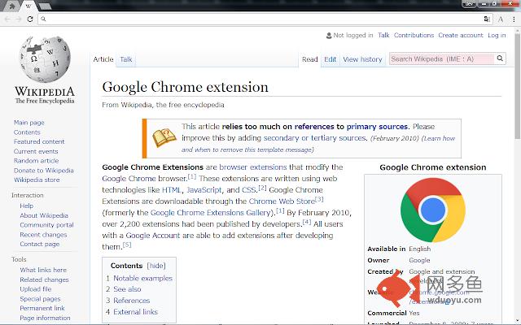The width and height of the screenshot is (521, 325).
Task: Open the Contact page link
Action: tap(40, 244)
